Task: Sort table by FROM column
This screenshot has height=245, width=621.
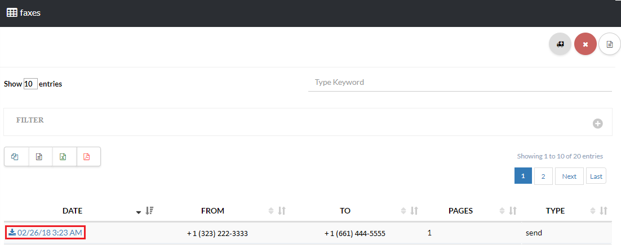Action: 212,211
